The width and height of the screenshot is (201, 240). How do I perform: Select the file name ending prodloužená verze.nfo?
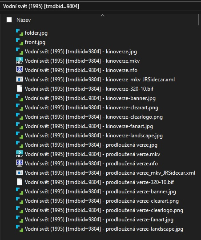click(x=91, y=164)
